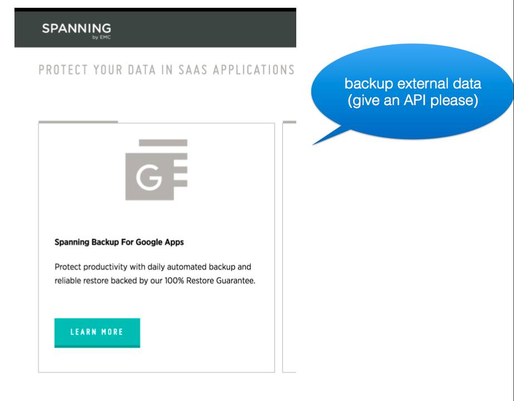
Task: Click gray tab bar atop second card
Action: 289,122
